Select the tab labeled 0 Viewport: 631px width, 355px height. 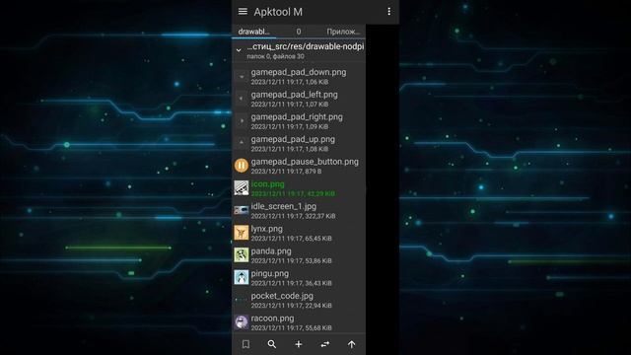pyautogui.click(x=298, y=32)
